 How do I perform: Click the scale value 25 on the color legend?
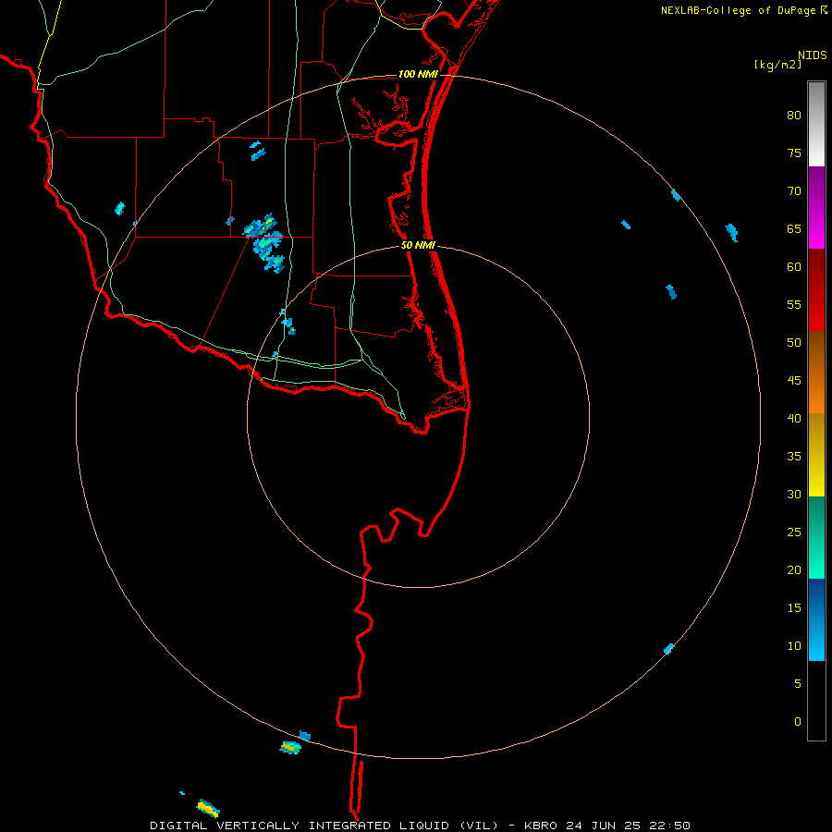(794, 532)
